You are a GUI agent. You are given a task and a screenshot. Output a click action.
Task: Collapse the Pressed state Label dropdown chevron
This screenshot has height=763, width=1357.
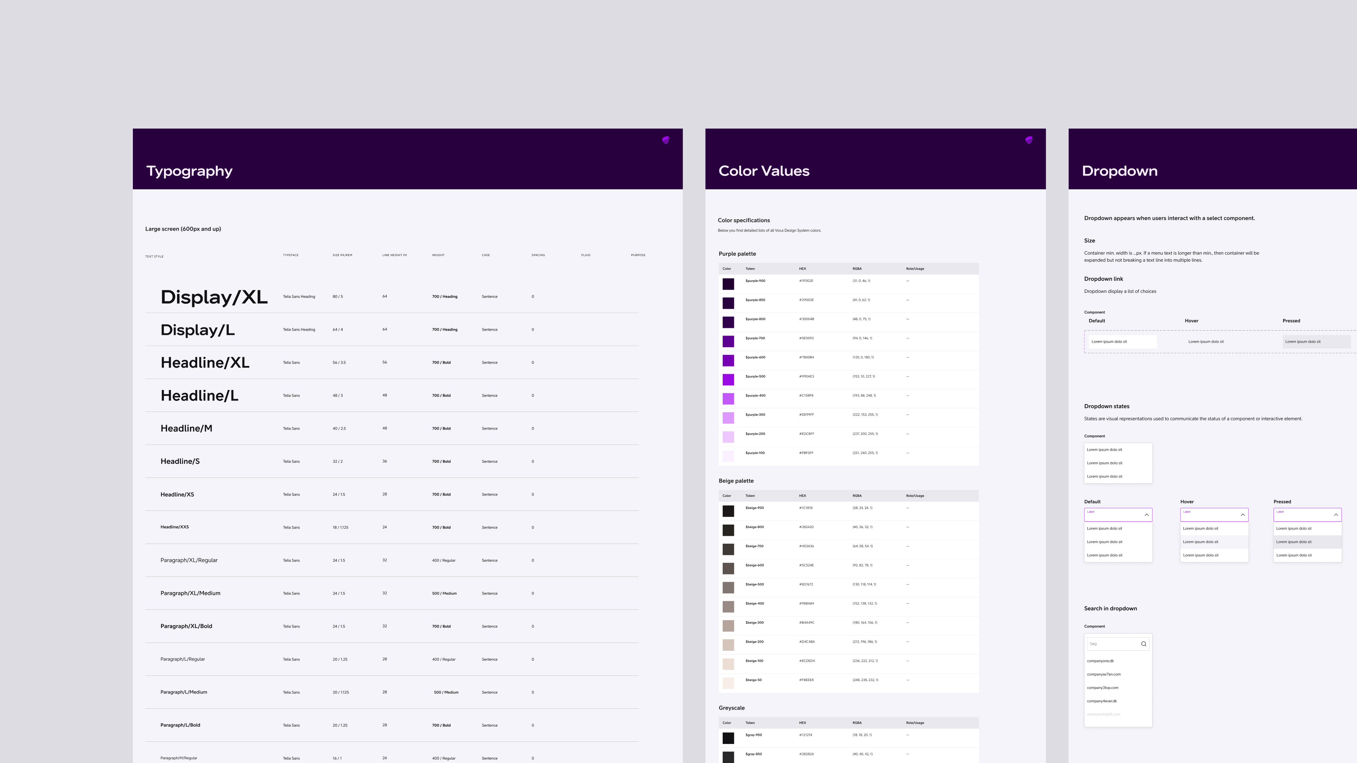tap(1335, 514)
